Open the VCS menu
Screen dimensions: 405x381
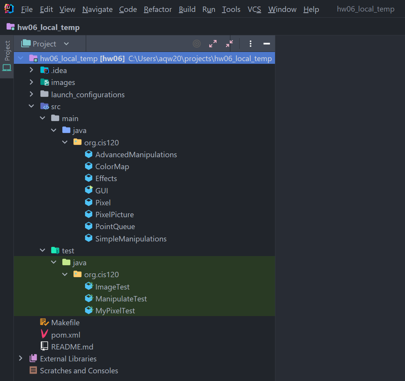click(254, 9)
